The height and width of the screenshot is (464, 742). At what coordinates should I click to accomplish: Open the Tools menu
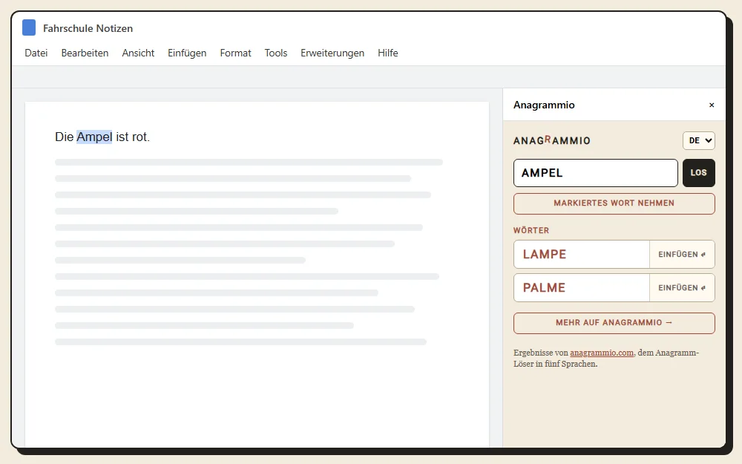click(276, 53)
